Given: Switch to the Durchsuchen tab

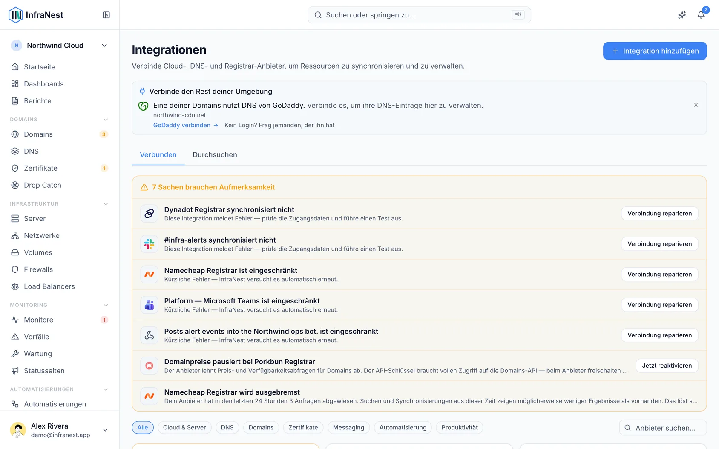Looking at the screenshot, I should (x=215, y=155).
